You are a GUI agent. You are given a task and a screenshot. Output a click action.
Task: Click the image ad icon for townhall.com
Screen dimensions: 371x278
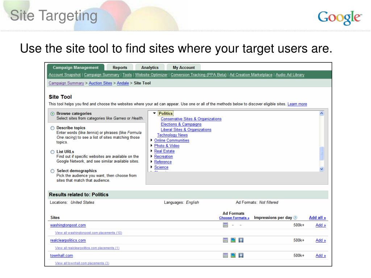pos(233,255)
